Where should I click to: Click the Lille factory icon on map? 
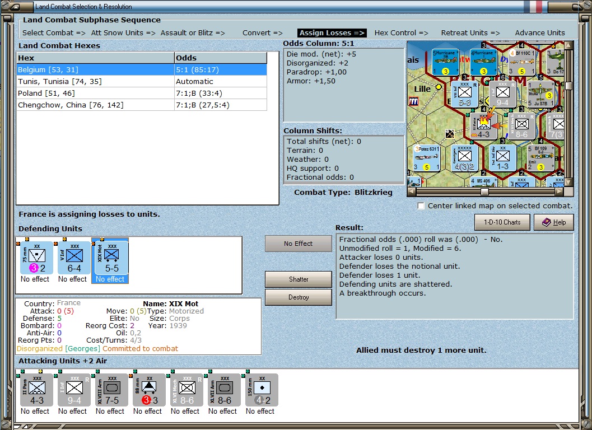point(413,101)
